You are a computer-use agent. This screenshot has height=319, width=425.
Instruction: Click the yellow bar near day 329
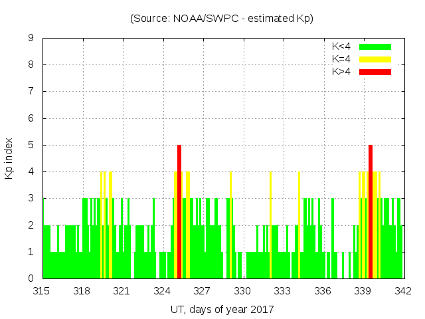pyautogui.click(x=230, y=225)
